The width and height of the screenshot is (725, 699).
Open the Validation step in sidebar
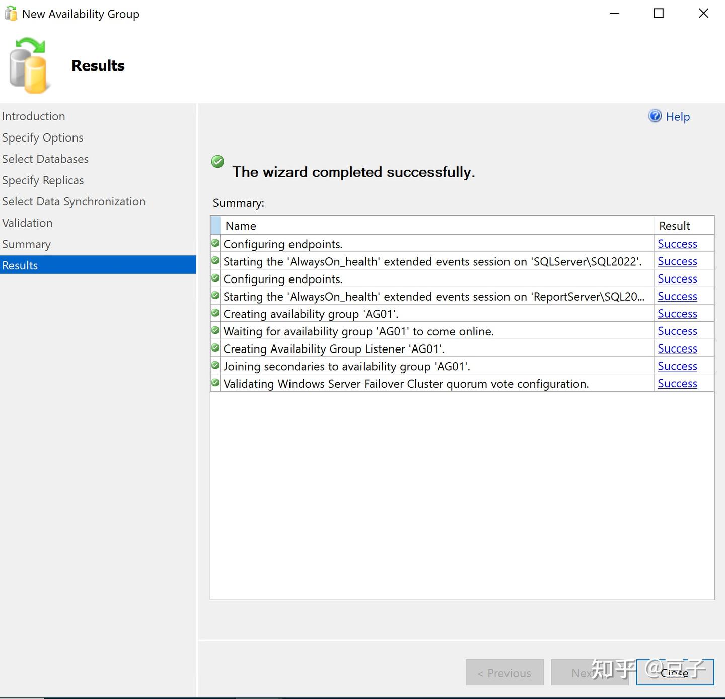(27, 223)
